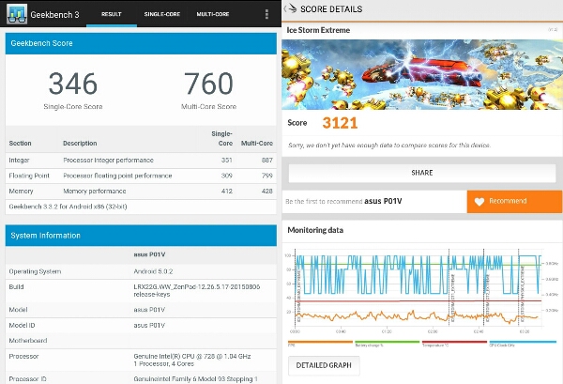The height and width of the screenshot is (384, 563).
Task: Click Integer multi-core value 887
Action: coord(267,161)
